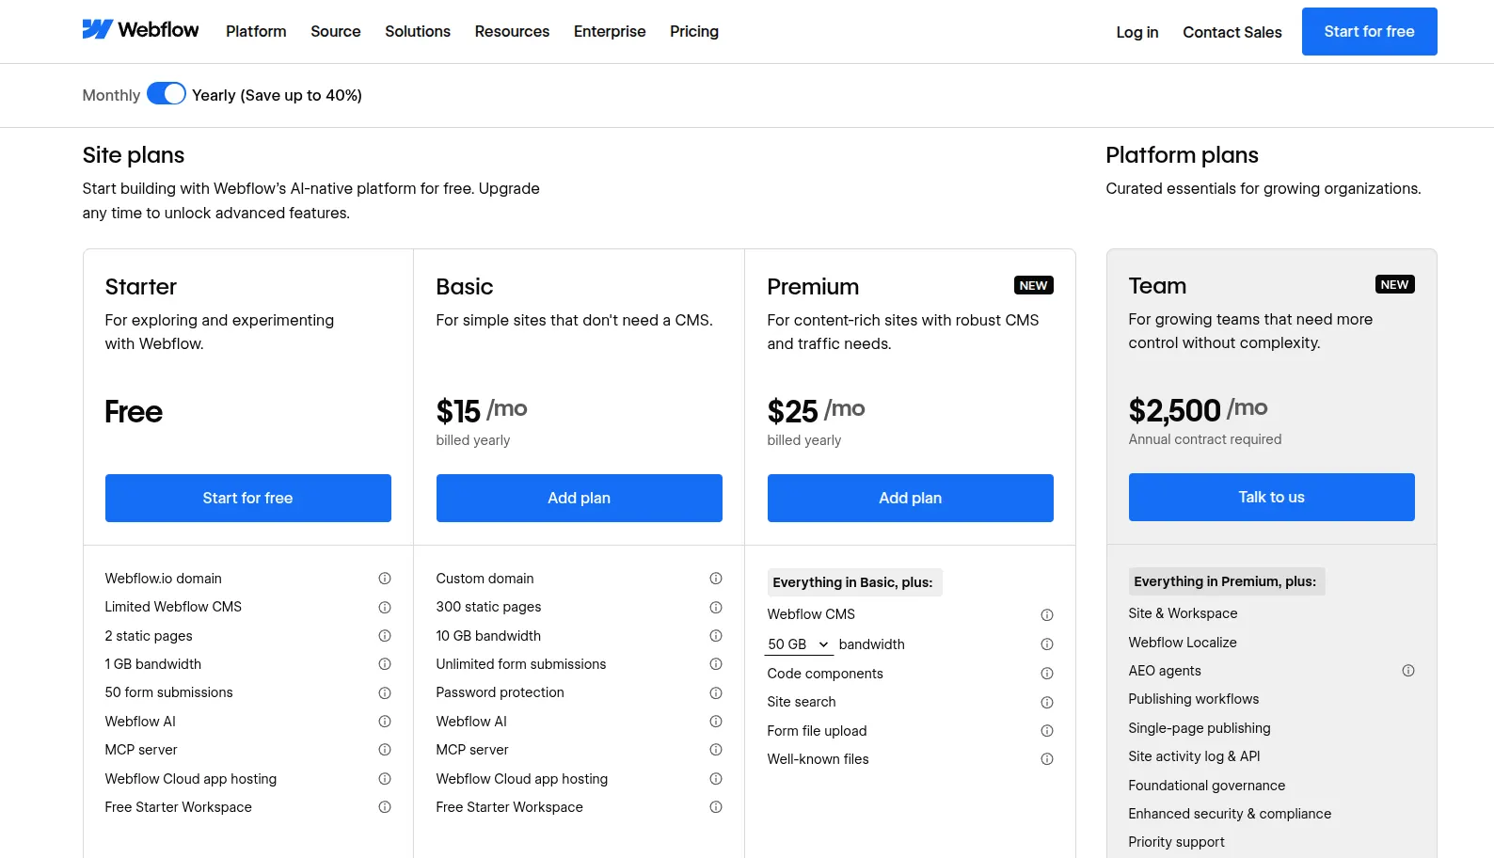Screen dimensions: 1494x858
Task: Show info for Well-known files
Action: point(1047,759)
